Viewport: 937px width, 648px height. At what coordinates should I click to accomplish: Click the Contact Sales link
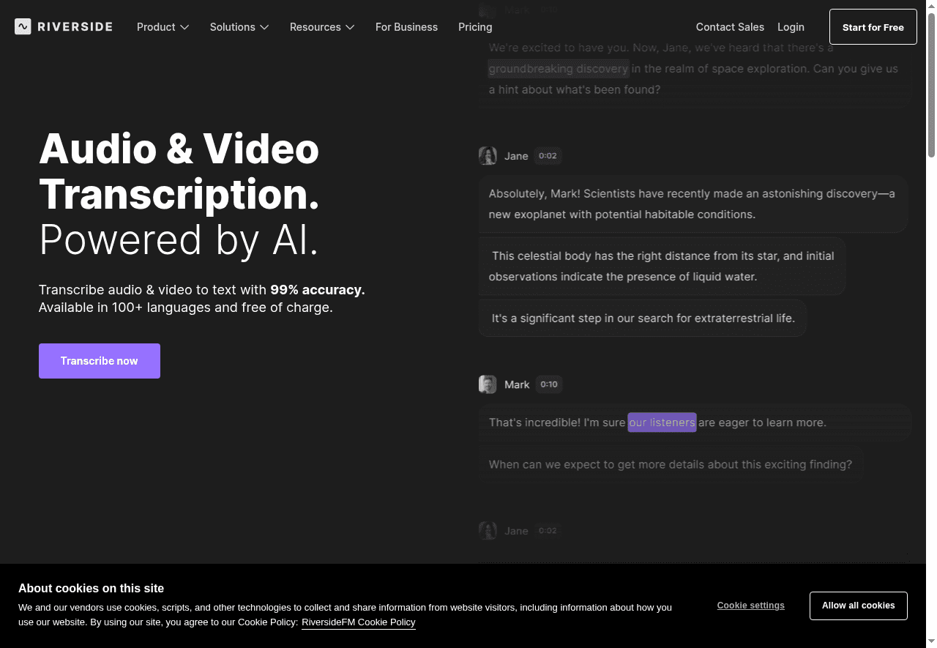pyautogui.click(x=730, y=27)
